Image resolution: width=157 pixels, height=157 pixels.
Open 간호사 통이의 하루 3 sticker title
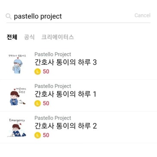[65, 62]
